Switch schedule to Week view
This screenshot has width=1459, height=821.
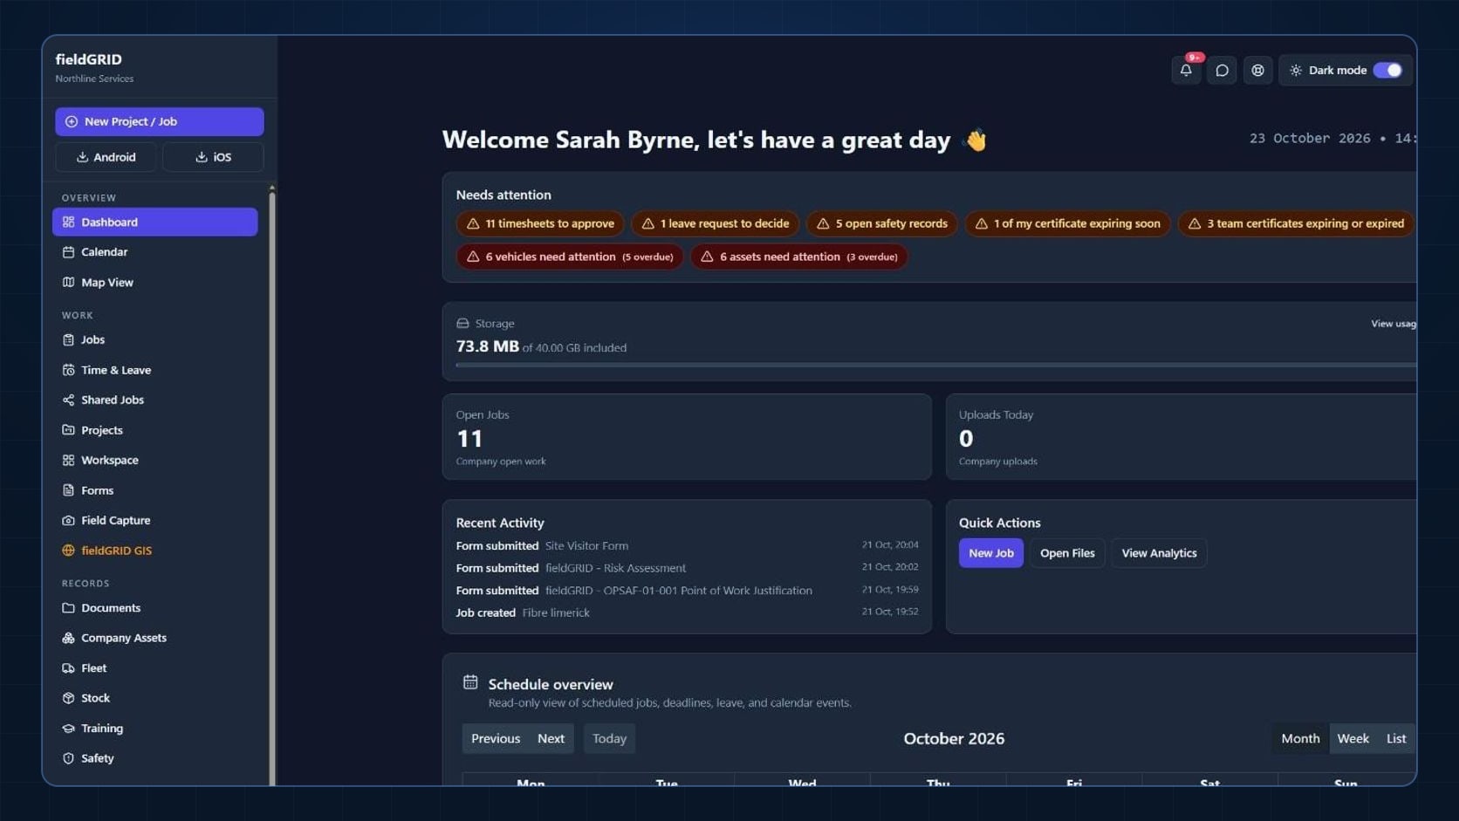pos(1353,739)
